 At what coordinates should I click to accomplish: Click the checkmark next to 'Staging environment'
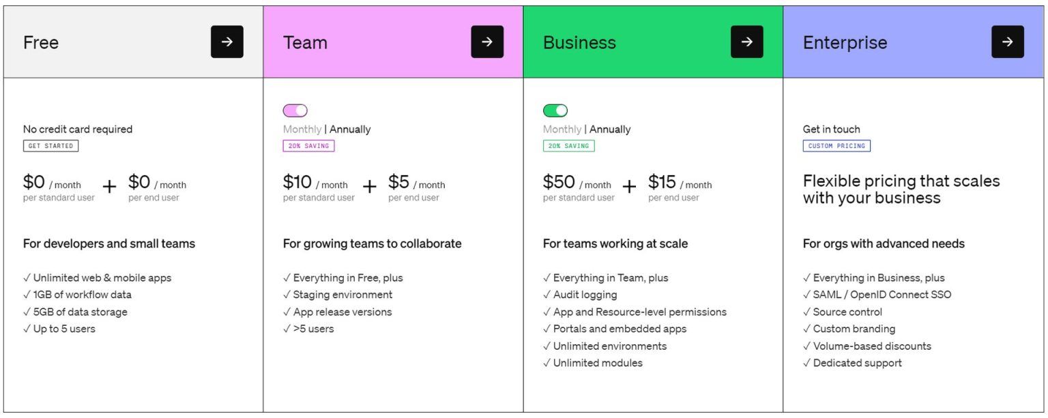[286, 295]
